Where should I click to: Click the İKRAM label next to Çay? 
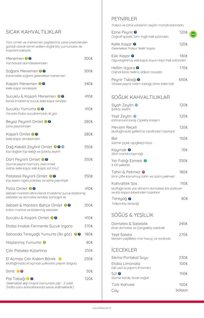pos(182,290)
